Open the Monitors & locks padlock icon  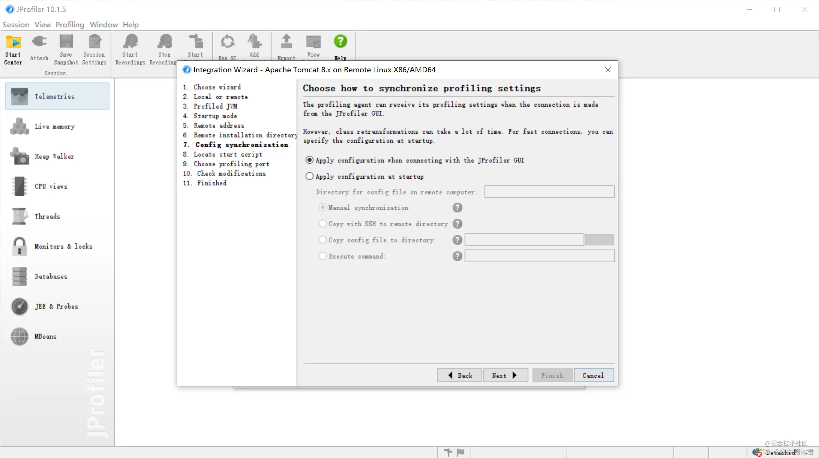[x=20, y=246]
